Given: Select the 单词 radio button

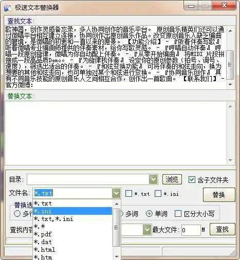Looking at the screenshot, I should (x=149, y=214).
